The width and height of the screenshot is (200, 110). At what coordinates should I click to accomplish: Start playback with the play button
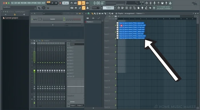pyautogui.click(x=52, y=3)
